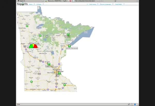This screenshot has width=155, height=106.
Task: Click the green status icon near Bemidji
Action: pyautogui.click(x=40, y=36)
